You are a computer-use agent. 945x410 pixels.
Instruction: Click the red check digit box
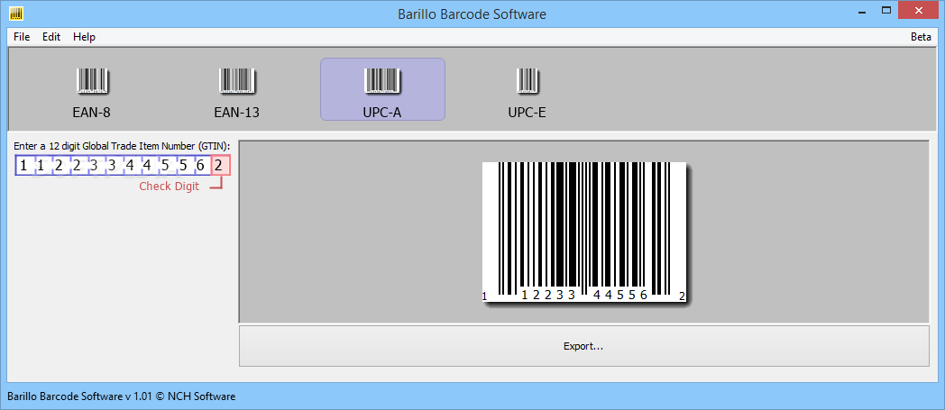[220, 165]
